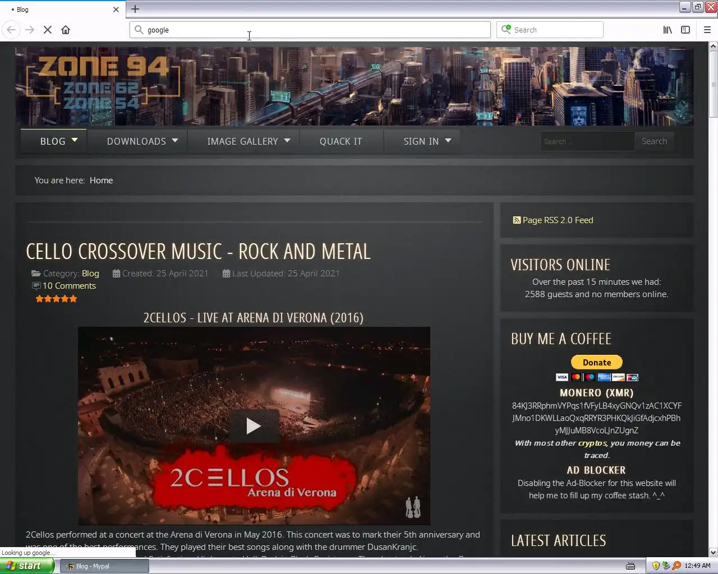Open the BLOG site menu
This screenshot has height=574, width=718.
53,141
